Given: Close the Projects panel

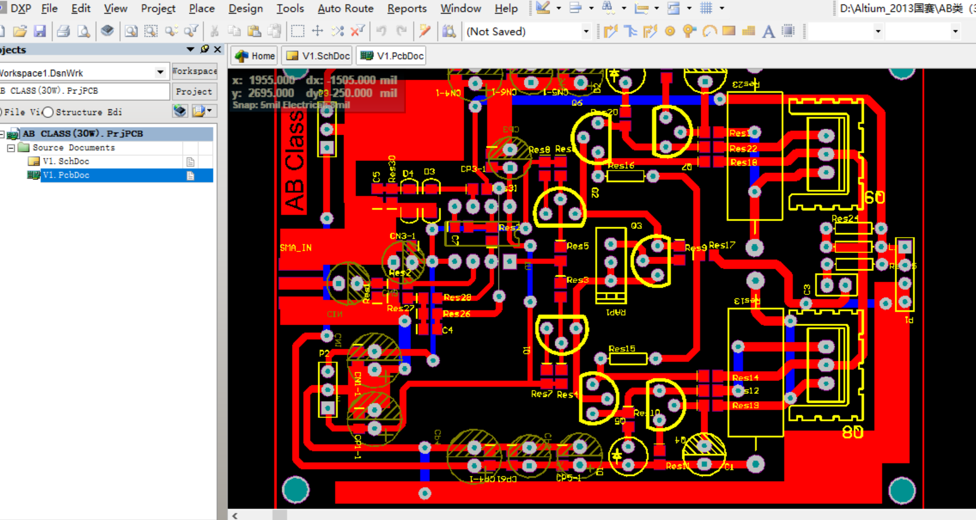Looking at the screenshot, I should 218,50.
